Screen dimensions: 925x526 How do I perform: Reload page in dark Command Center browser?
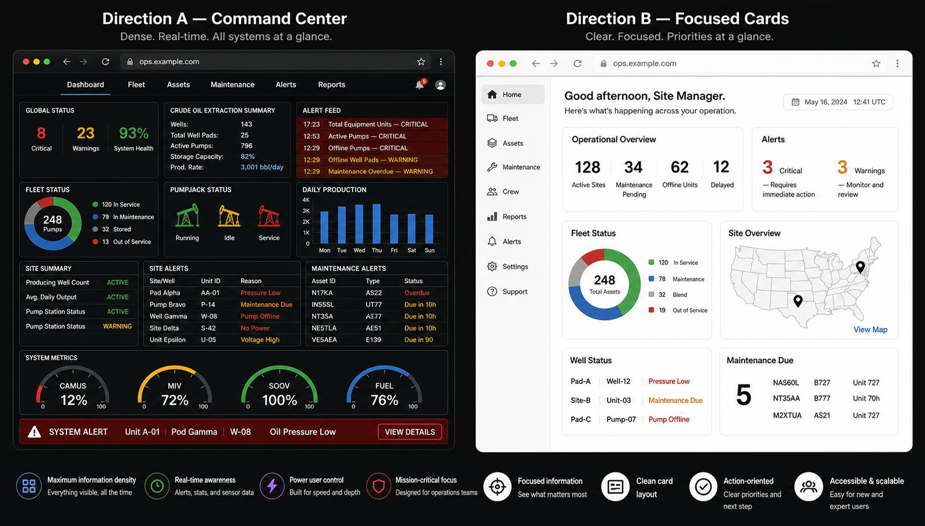tap(105, 62)
